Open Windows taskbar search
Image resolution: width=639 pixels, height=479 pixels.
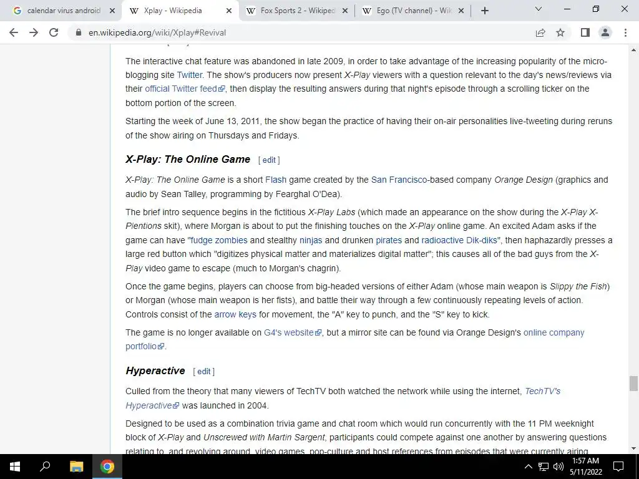[45, 467]
